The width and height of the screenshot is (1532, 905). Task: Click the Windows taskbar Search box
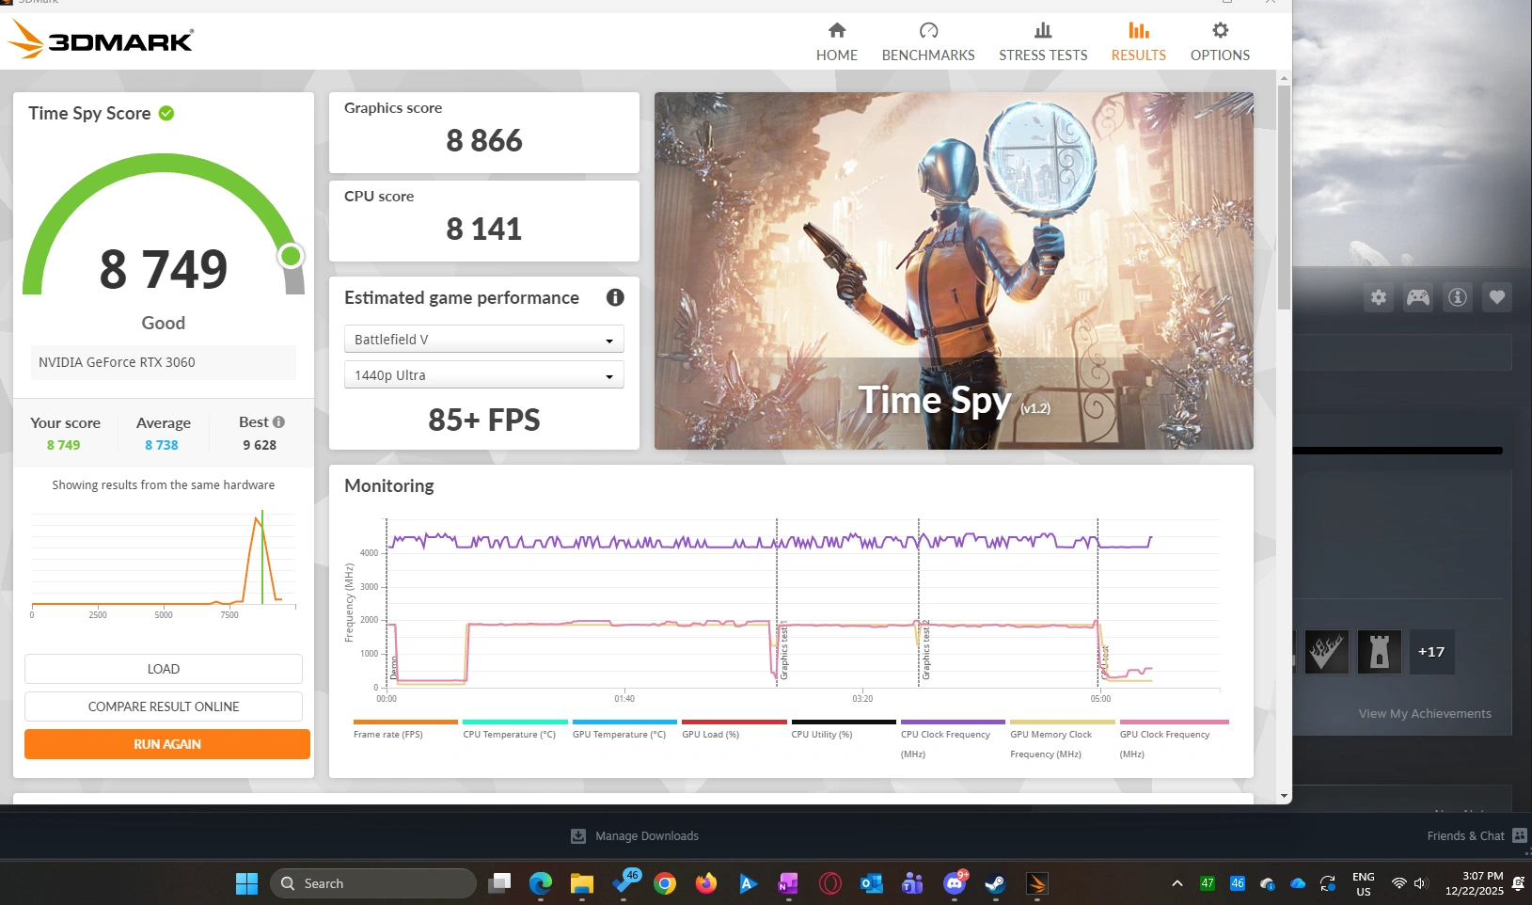(373, 883)
